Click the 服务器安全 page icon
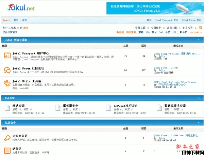The width and height of the screenshot is (204, 155). [x=58, y=108]
